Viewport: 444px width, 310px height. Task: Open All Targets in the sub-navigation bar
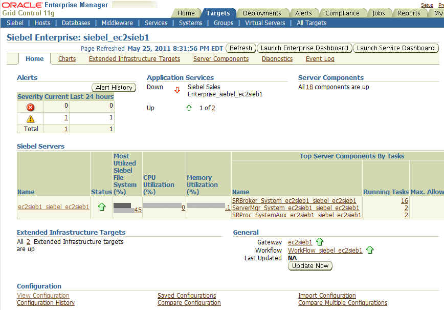tap(312, 23)
